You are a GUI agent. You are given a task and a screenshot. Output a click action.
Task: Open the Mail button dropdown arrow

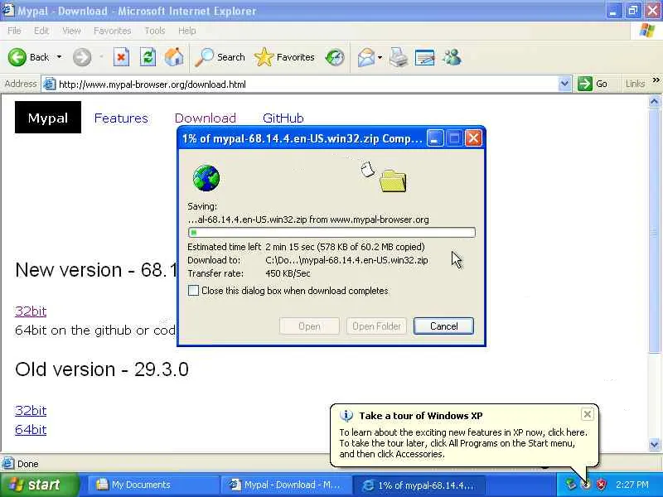click(x=380, y=57)
